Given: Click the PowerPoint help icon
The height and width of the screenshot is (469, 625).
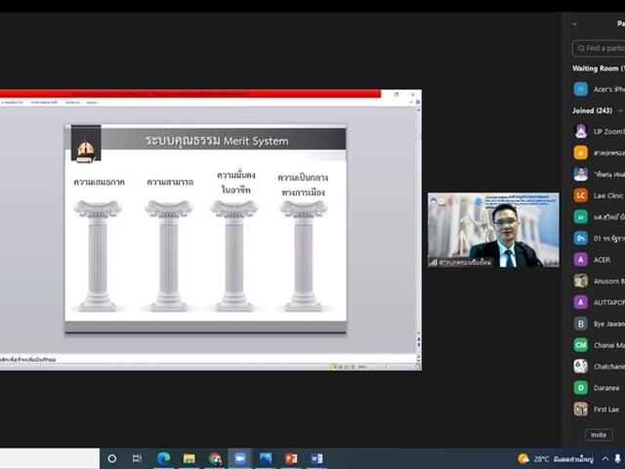Looking at the screenshot, I should point(418,102).
